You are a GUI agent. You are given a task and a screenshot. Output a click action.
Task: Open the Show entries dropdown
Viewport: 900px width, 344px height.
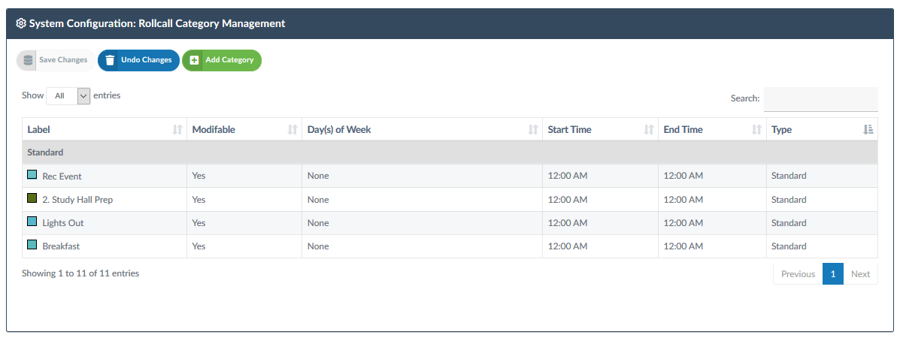(68, 95)
